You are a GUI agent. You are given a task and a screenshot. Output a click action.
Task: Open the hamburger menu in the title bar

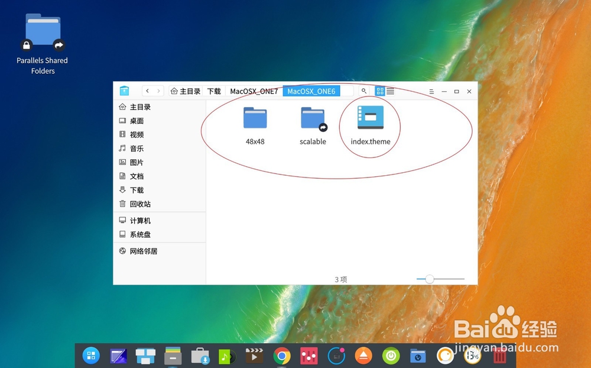(431, 92)
